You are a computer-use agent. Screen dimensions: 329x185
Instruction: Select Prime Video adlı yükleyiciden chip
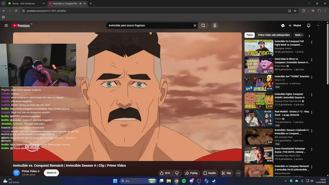coord(274,35)
